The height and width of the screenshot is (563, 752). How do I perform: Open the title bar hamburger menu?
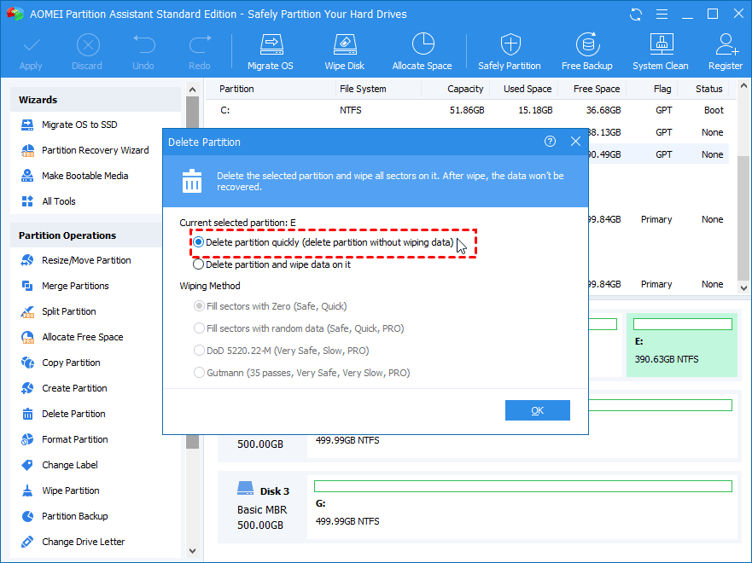[x=661, y=15]
